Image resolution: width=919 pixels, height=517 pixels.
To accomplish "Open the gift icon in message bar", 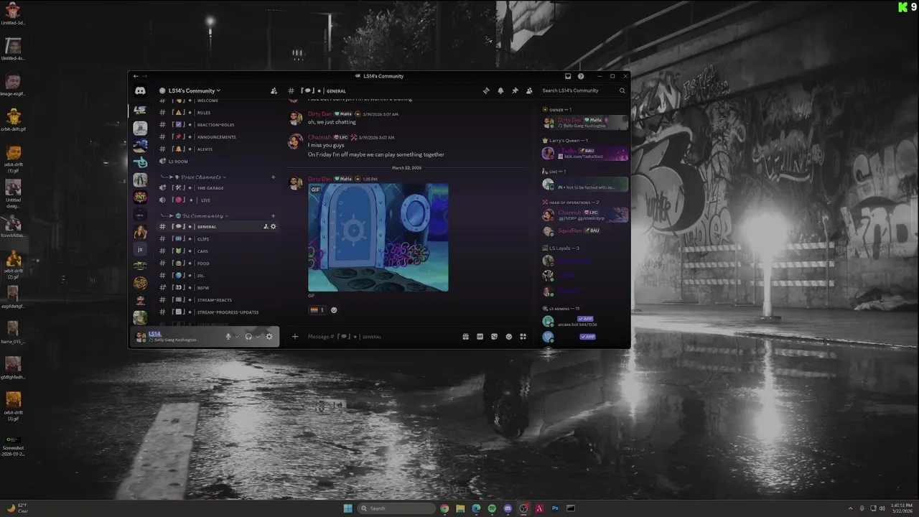I will (465, 336).
